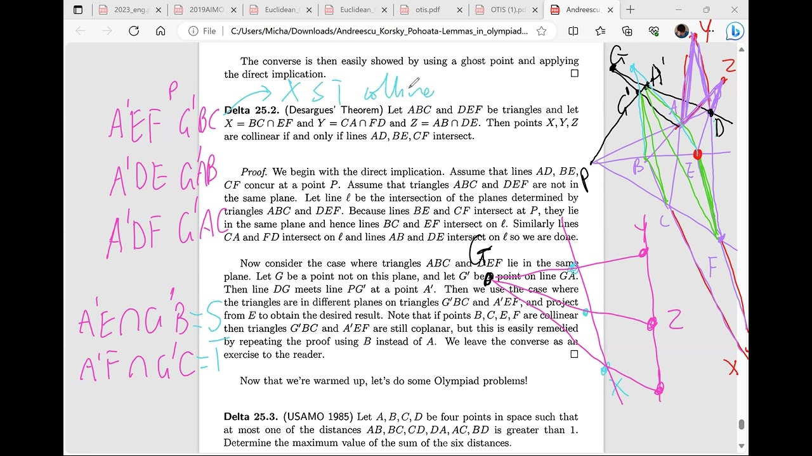This screenshot has height=456, width=812.
Task: Open the Bing Copilot sidebar
Action: click(735, 30)
